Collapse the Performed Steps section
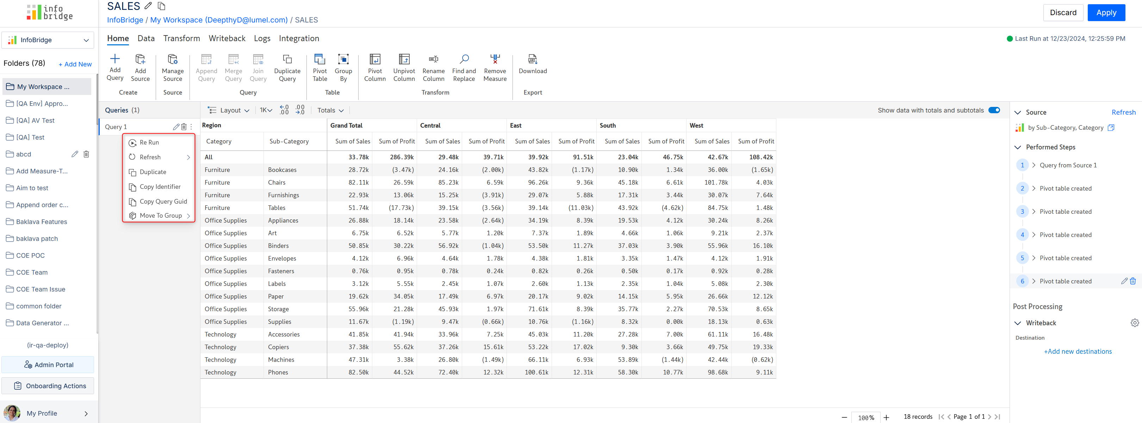 click(x=1018, y=147)
